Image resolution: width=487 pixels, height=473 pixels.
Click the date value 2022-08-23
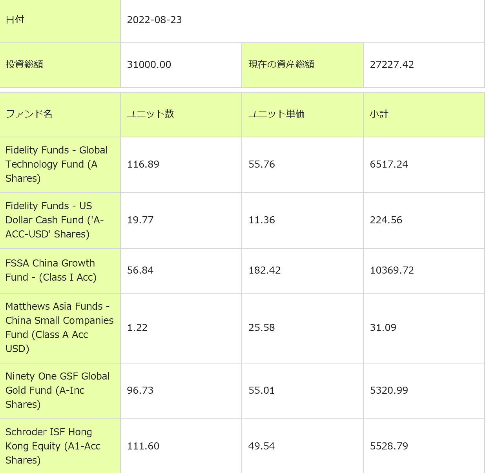point(154,20)
